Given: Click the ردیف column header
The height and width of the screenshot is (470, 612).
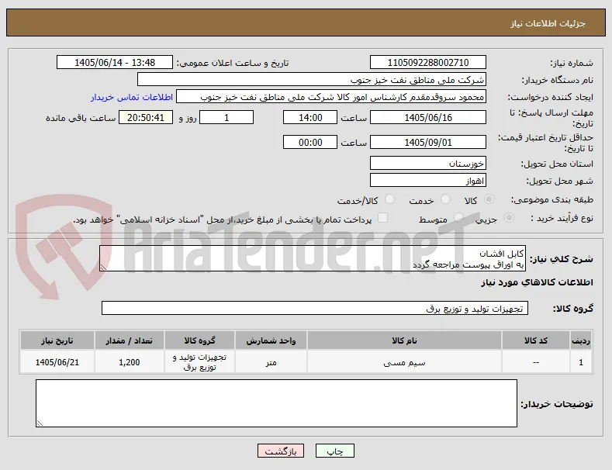Looking at the screenshot, I should pos(581,340).
